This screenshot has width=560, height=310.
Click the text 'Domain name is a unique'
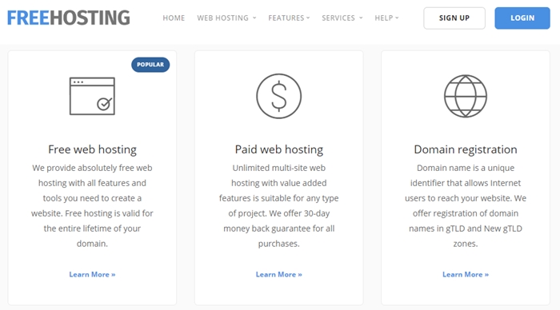coord(466,168)
